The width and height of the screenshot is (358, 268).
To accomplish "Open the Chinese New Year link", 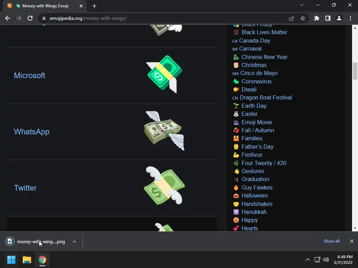I will pos(264,57).
